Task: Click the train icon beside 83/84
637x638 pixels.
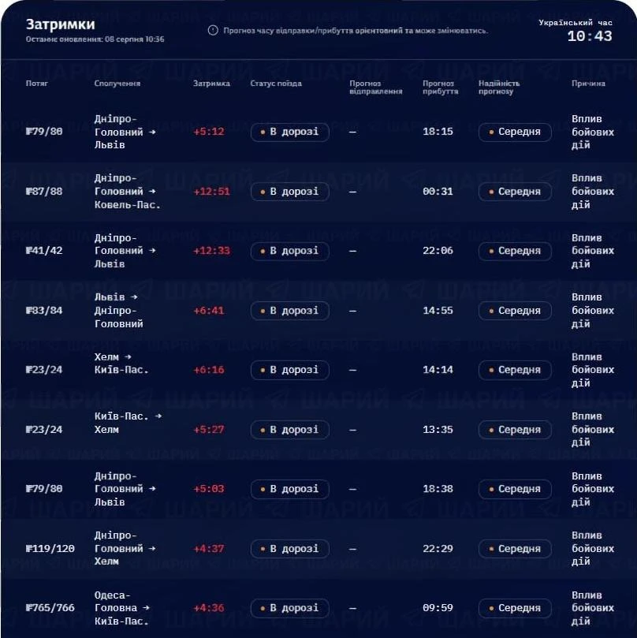Action: click(x=28, y=311)
